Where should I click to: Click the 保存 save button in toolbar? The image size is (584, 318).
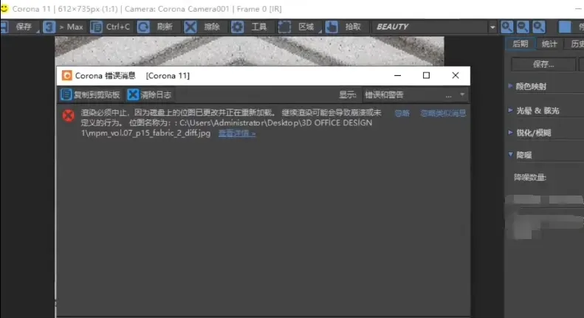point(18,27)
